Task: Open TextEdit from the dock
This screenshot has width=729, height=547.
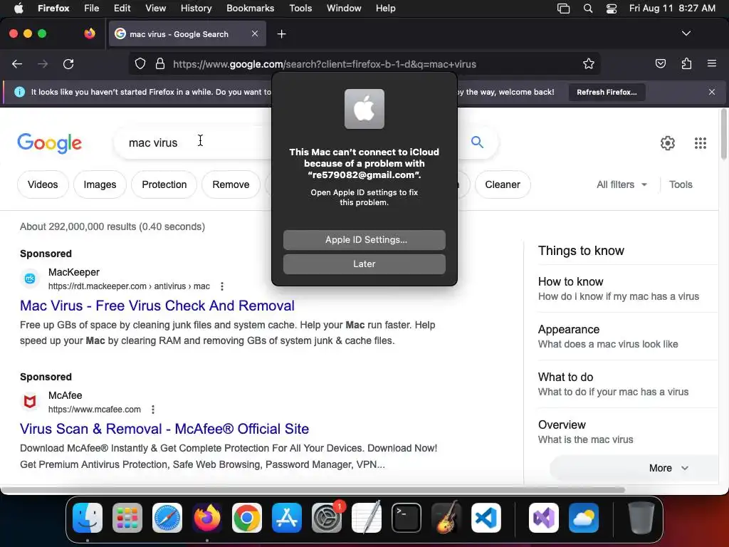Action: [x=367, y=518]
